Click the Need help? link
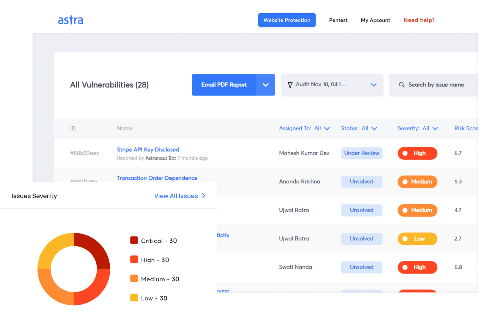 [419, 20]
